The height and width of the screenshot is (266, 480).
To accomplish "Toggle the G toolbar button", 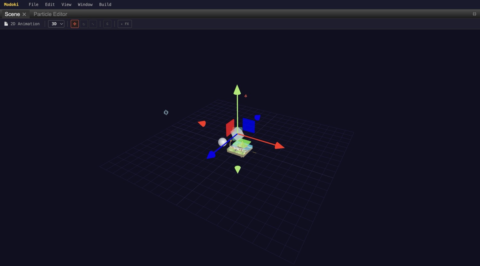I will coord(107,24).
